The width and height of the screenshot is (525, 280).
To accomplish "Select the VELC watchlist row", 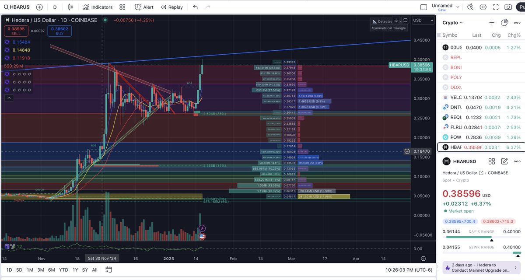I will click(480, 98).
